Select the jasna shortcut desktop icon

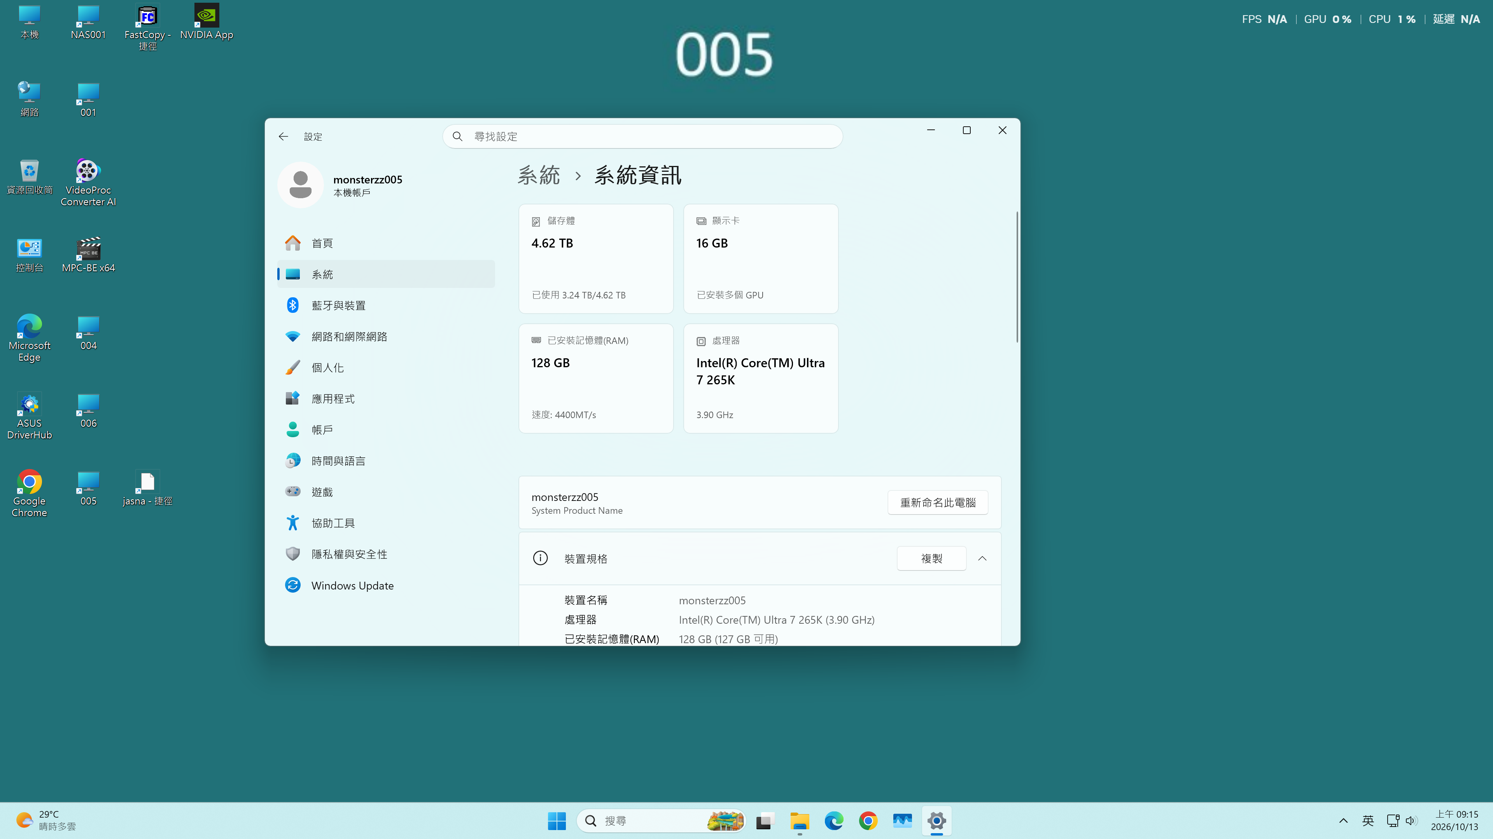coord(147,488)
